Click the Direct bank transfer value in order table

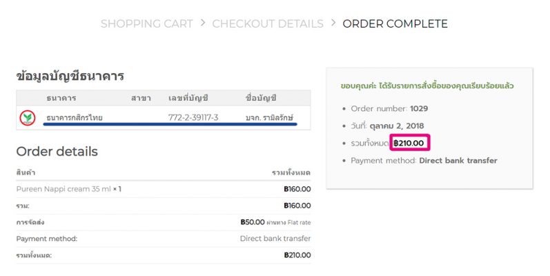[x=275, y=239]
